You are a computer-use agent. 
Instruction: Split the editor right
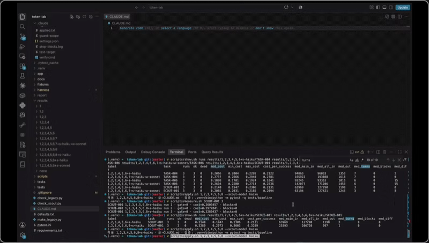[400, 17]
